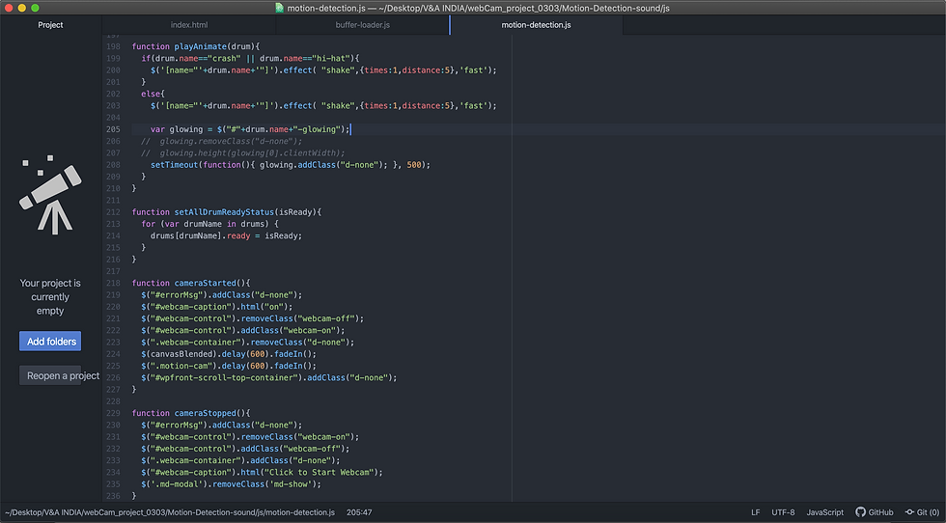Click line number 198 in gutter
The width and height of the screenshot is (946, 523).
click(113, 46)
